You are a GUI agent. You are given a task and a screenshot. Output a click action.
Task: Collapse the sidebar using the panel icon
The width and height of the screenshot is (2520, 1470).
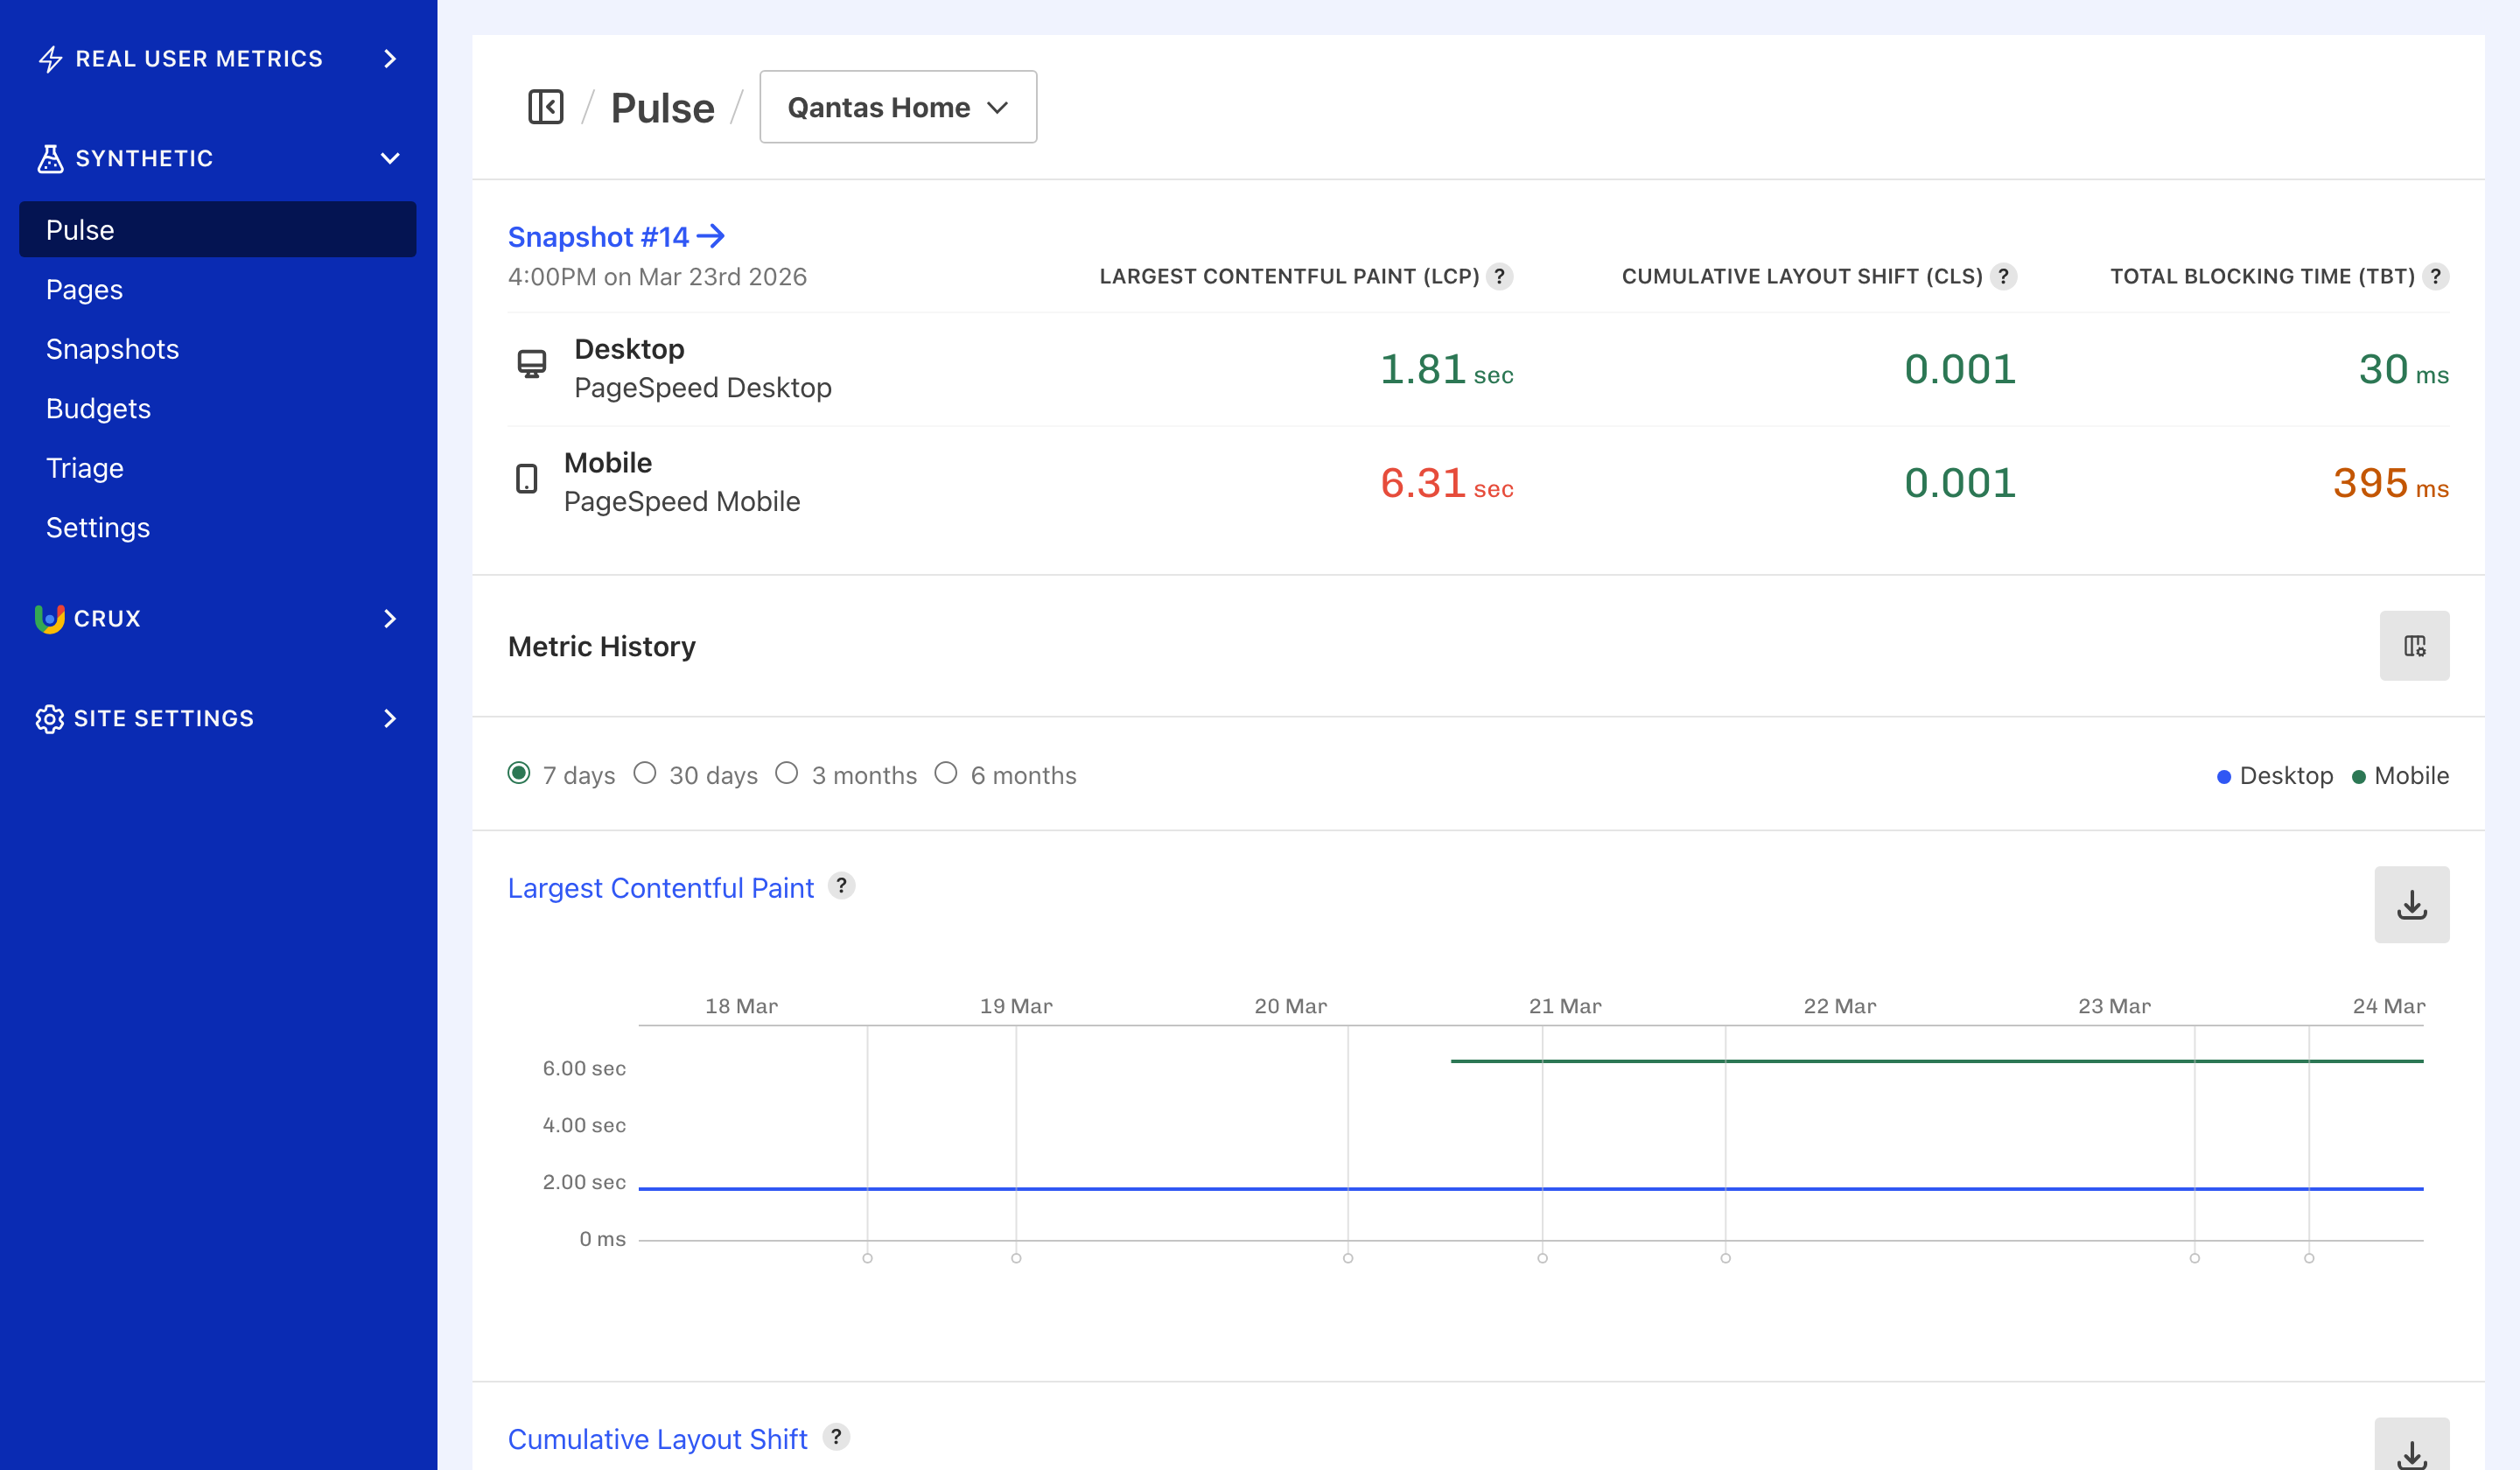pos(545,106)
